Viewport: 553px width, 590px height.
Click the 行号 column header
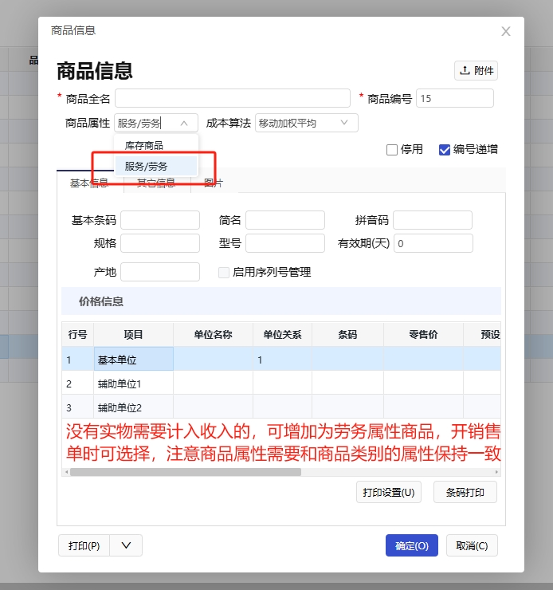[x=78, y=335]
